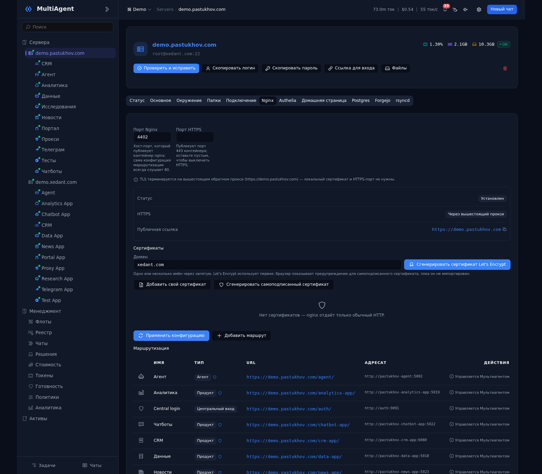
Task: Click the server icon beside the demo.pastukhov.com title
Action: (x=141, y=49)
